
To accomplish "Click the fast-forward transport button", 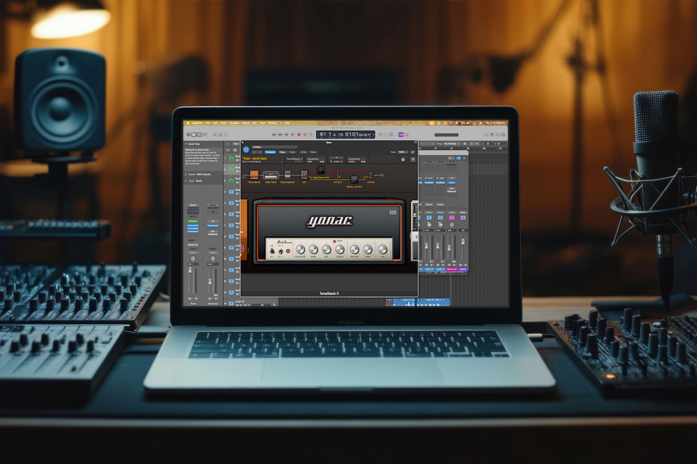I will pos(280,135).
